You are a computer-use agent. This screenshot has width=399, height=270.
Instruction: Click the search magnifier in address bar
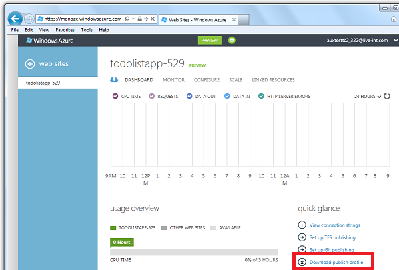(x=127, y=19)
